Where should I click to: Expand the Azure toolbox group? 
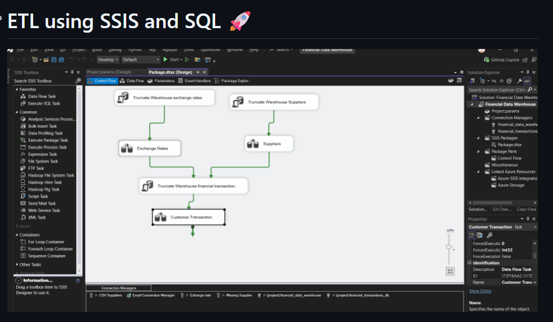[17, 226]
